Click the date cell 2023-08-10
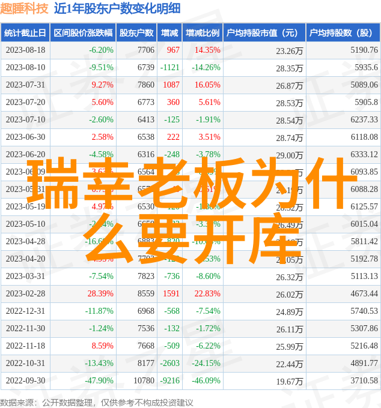This screenshot has width=381, height=408. pyautogui.click(x=25, y=67)
